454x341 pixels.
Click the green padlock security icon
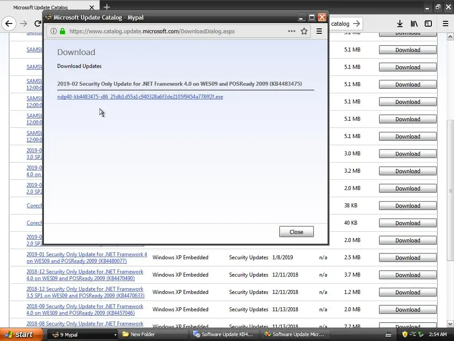tap(62, 31)
